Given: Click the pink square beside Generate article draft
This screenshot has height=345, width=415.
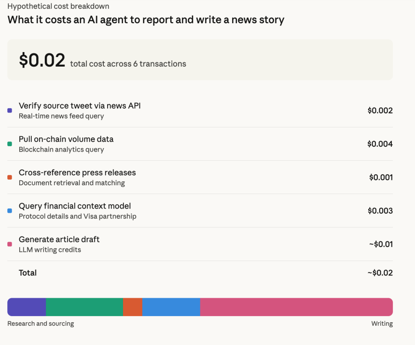Looking at the screenshot, I should [10, 244].
